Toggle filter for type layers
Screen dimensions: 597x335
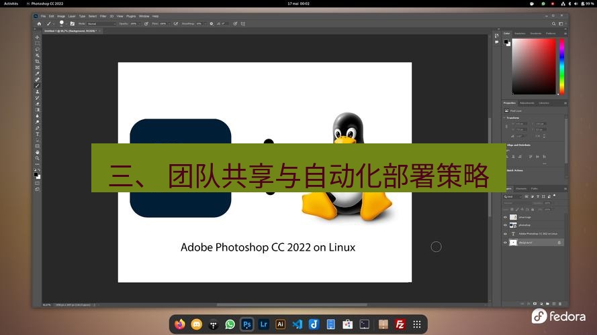(538, 196)
